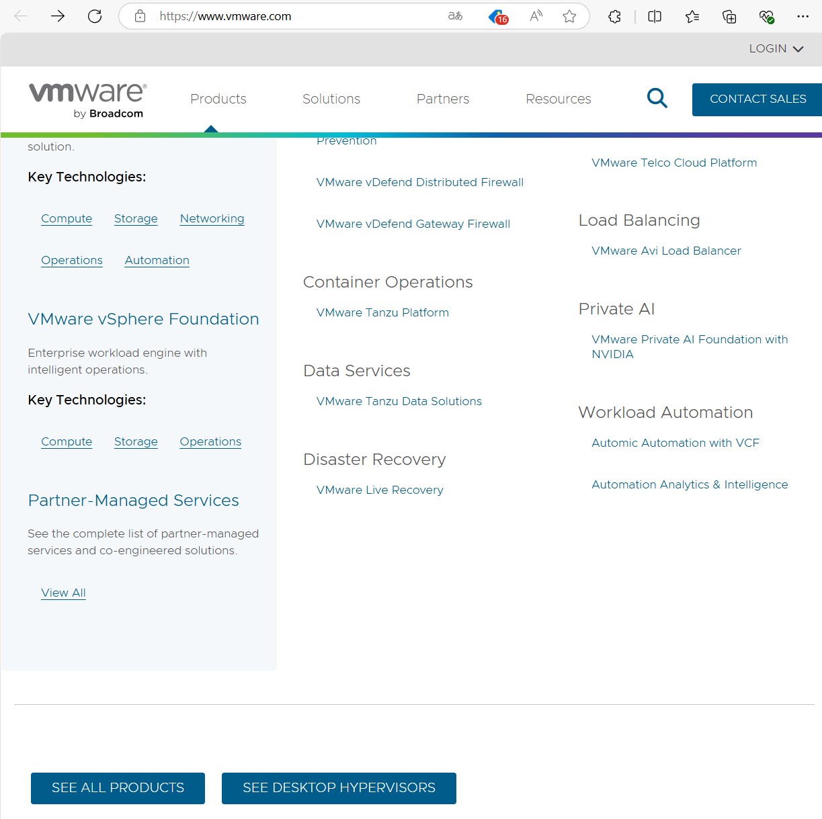Image resolution: width=822 pixels, height=819 pixels.
Task: Open the Networking key technology link
Action: coord(212,218)
